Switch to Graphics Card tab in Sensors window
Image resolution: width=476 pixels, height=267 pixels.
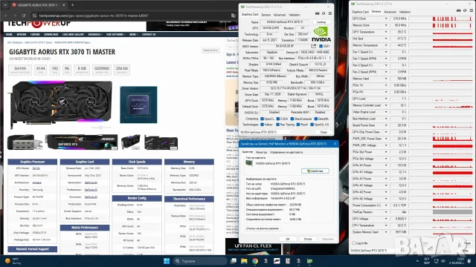360,12
